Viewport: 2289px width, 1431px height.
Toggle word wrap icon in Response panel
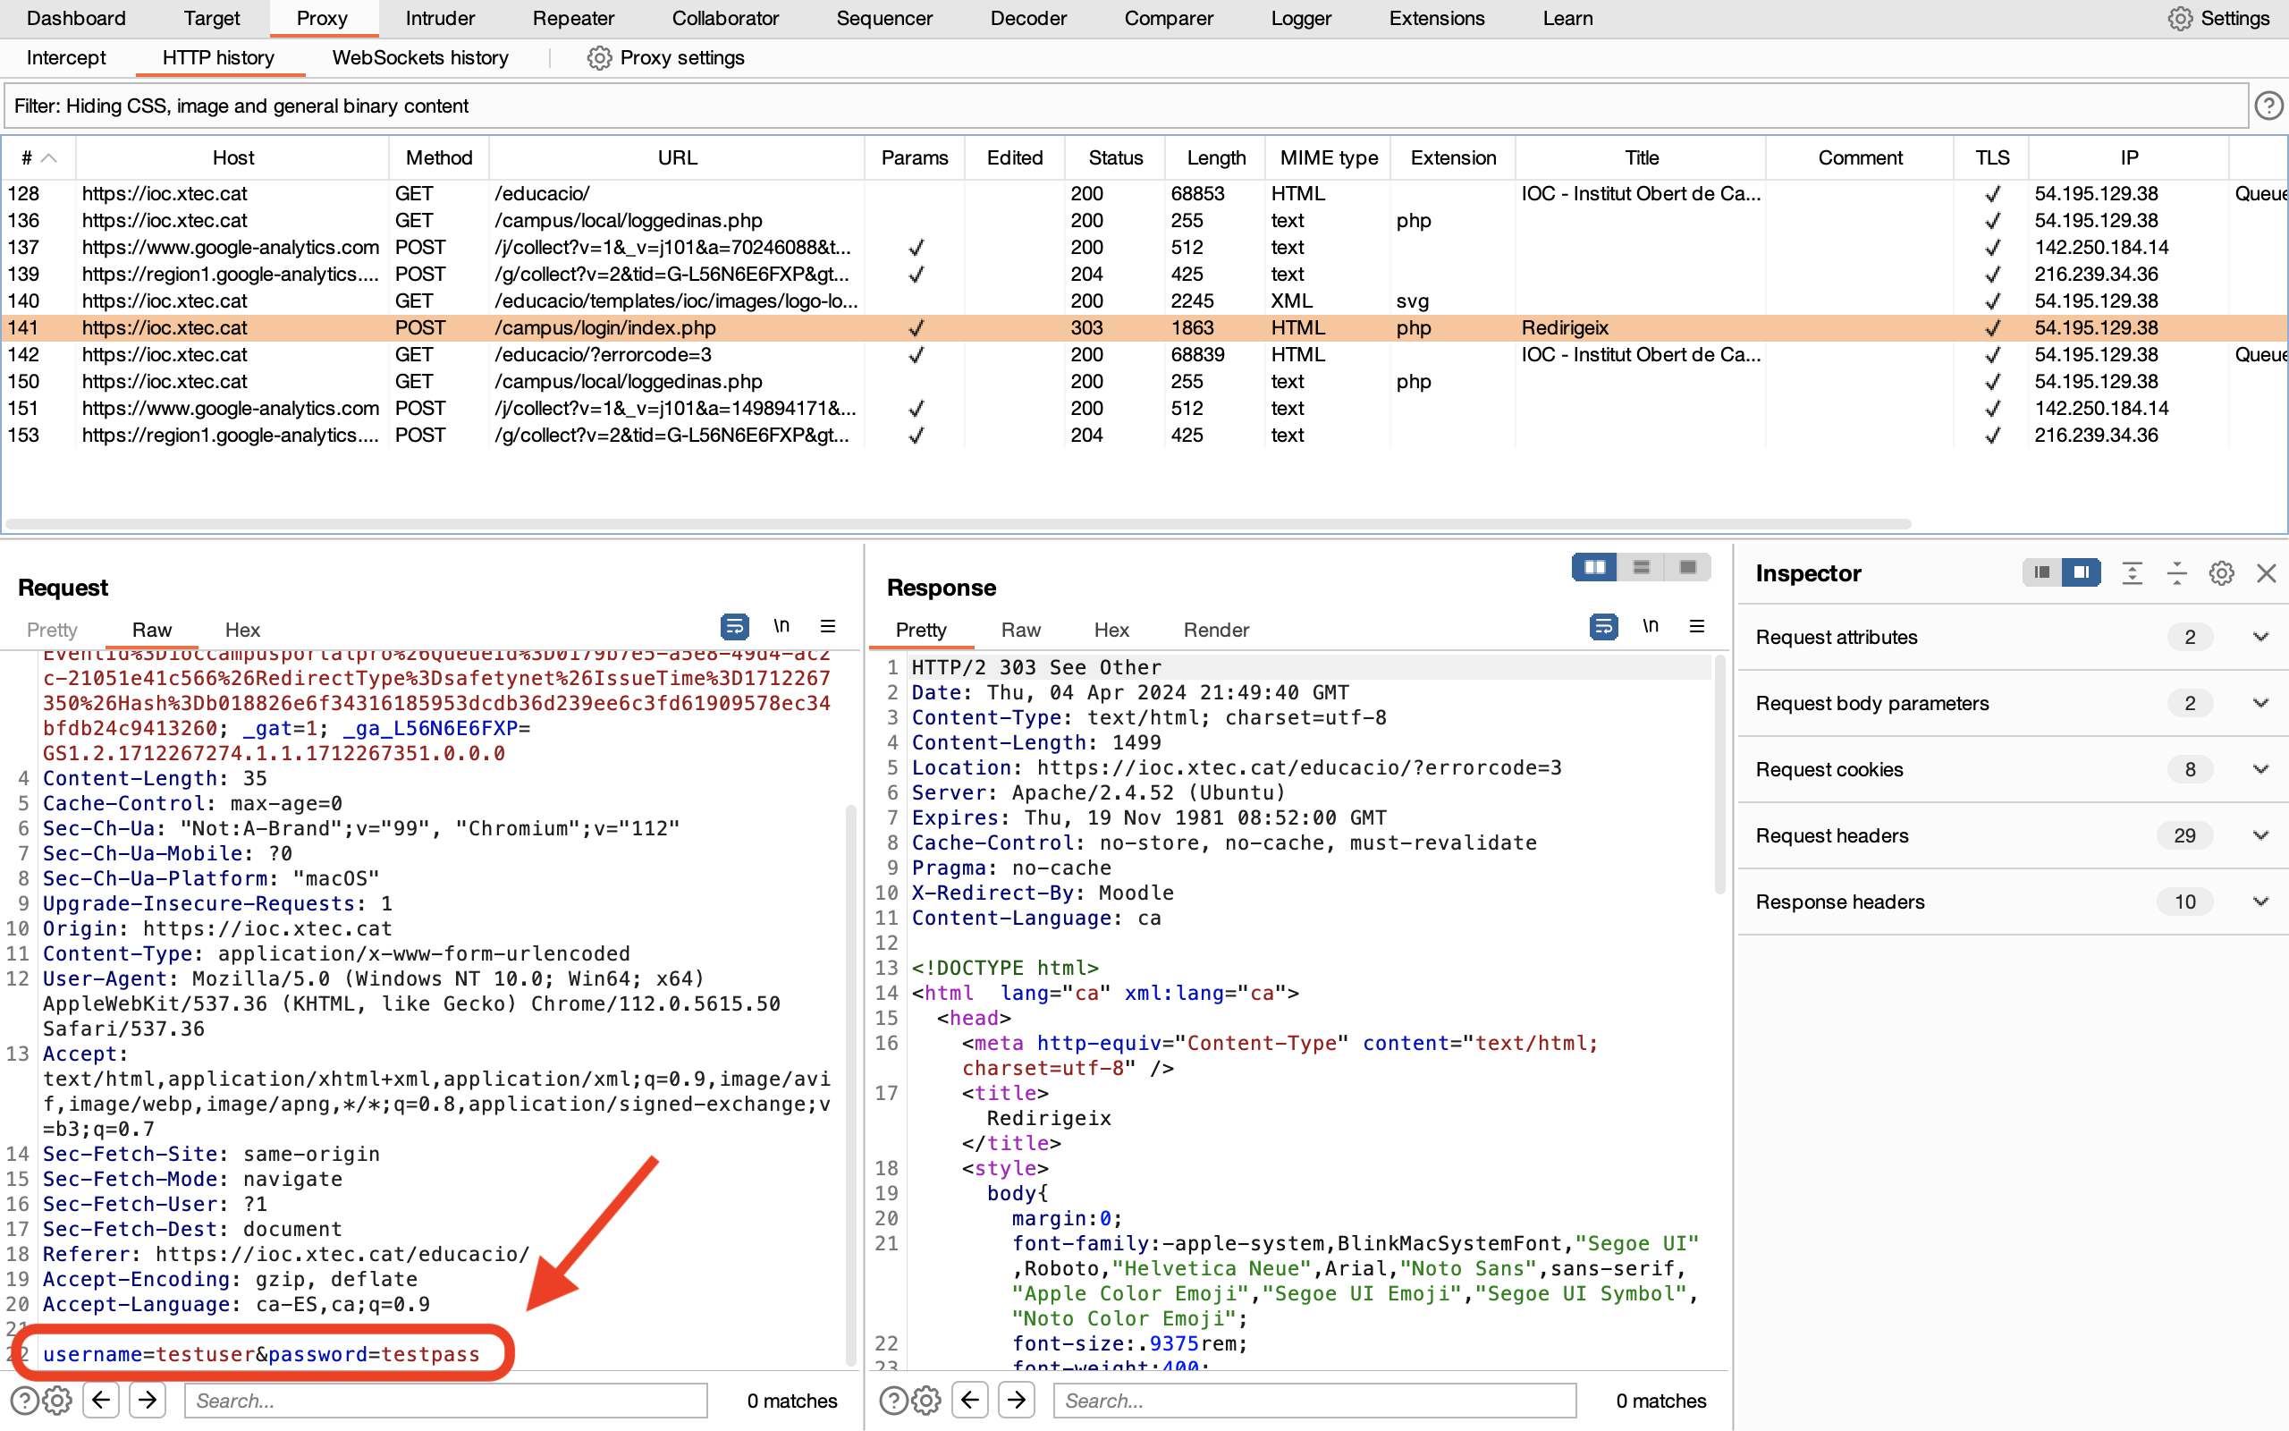pos(1603,627)
